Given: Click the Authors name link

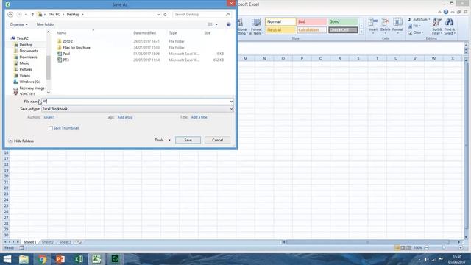Looking at the screenshot, I should (x=49, y=117).
